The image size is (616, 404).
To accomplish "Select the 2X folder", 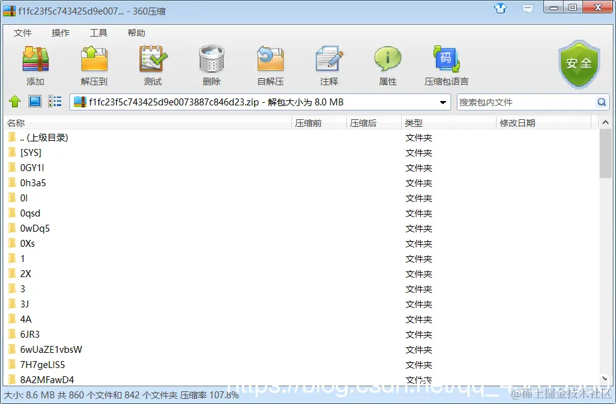I will (x=301, y=274).
